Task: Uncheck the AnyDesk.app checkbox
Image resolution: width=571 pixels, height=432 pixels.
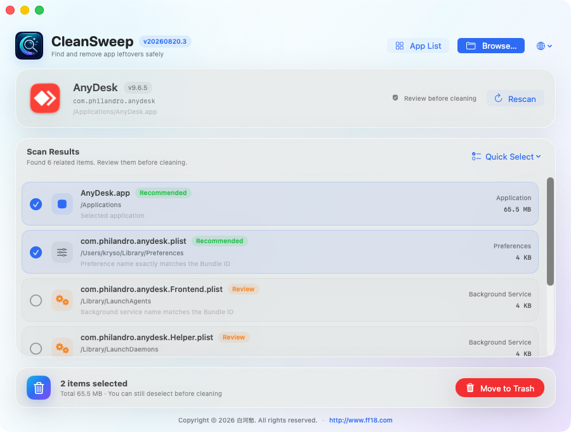Action: coord(36,204)
